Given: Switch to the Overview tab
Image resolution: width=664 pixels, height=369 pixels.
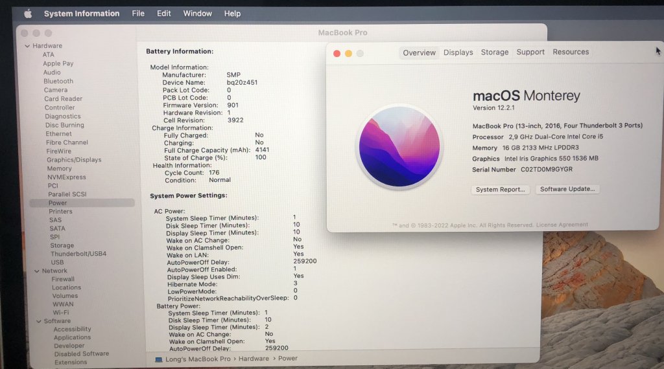Looking at the screenshot, I should (x=419, y=53).
